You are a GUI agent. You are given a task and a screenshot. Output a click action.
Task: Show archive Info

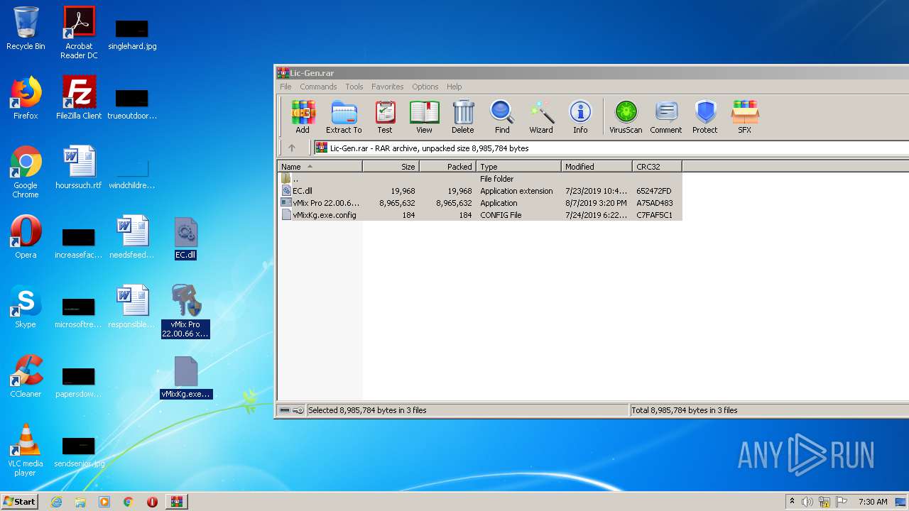(x=580, y=117)
